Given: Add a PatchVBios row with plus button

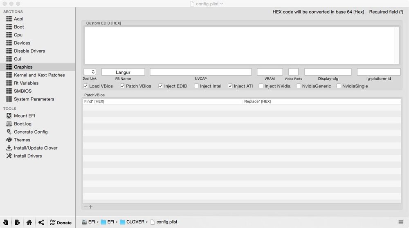Looking at the screenshot, I should click(91, 207).
